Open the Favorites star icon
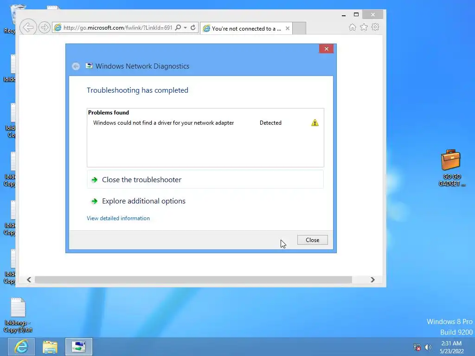The width and height of the screenshot is (475, 356). click(x=364, y=27)
